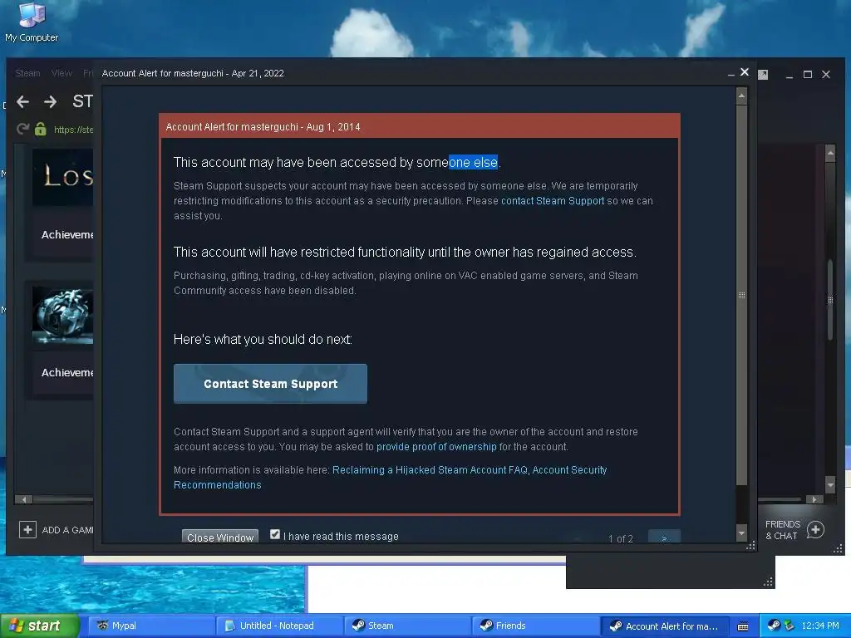Switch to Mypal taskbar button
The height and width of the screenshot is (638, 851).
(151, 626)
